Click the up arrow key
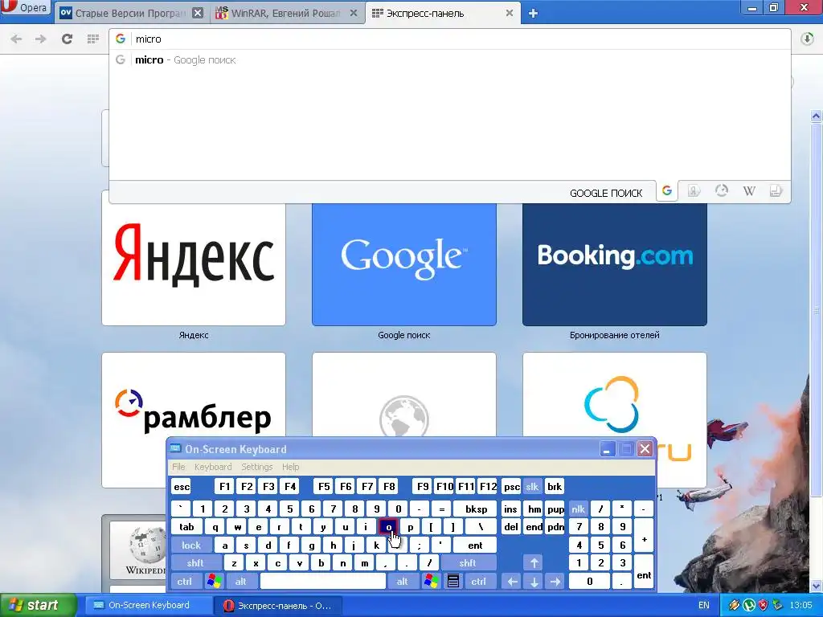 coord(534,563)
